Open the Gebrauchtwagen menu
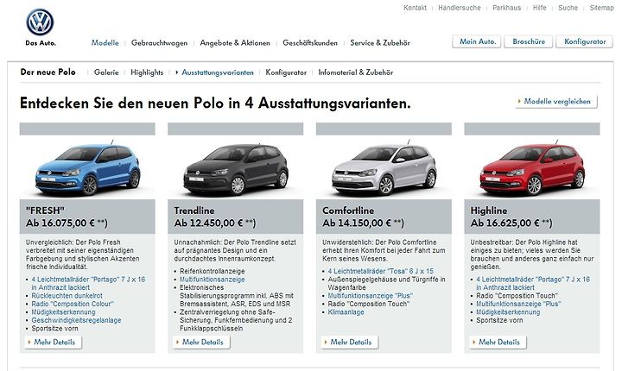This screenshot has width=622, height=371. [x=160, y=43]
